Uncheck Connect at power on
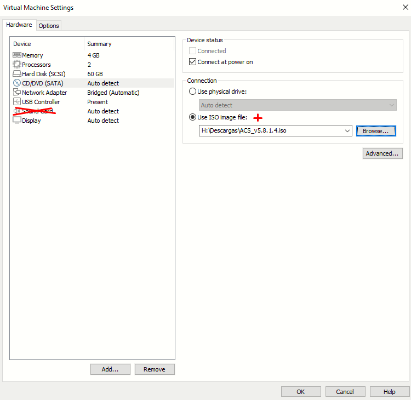411x400 pixels. (192, 62)
